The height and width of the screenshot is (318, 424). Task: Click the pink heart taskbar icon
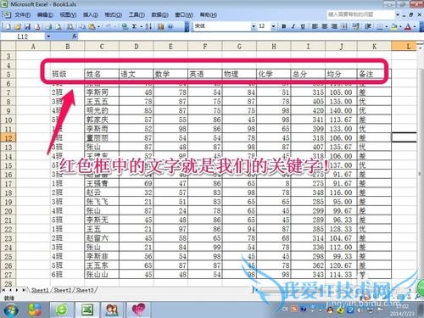[x=138, y=310]
